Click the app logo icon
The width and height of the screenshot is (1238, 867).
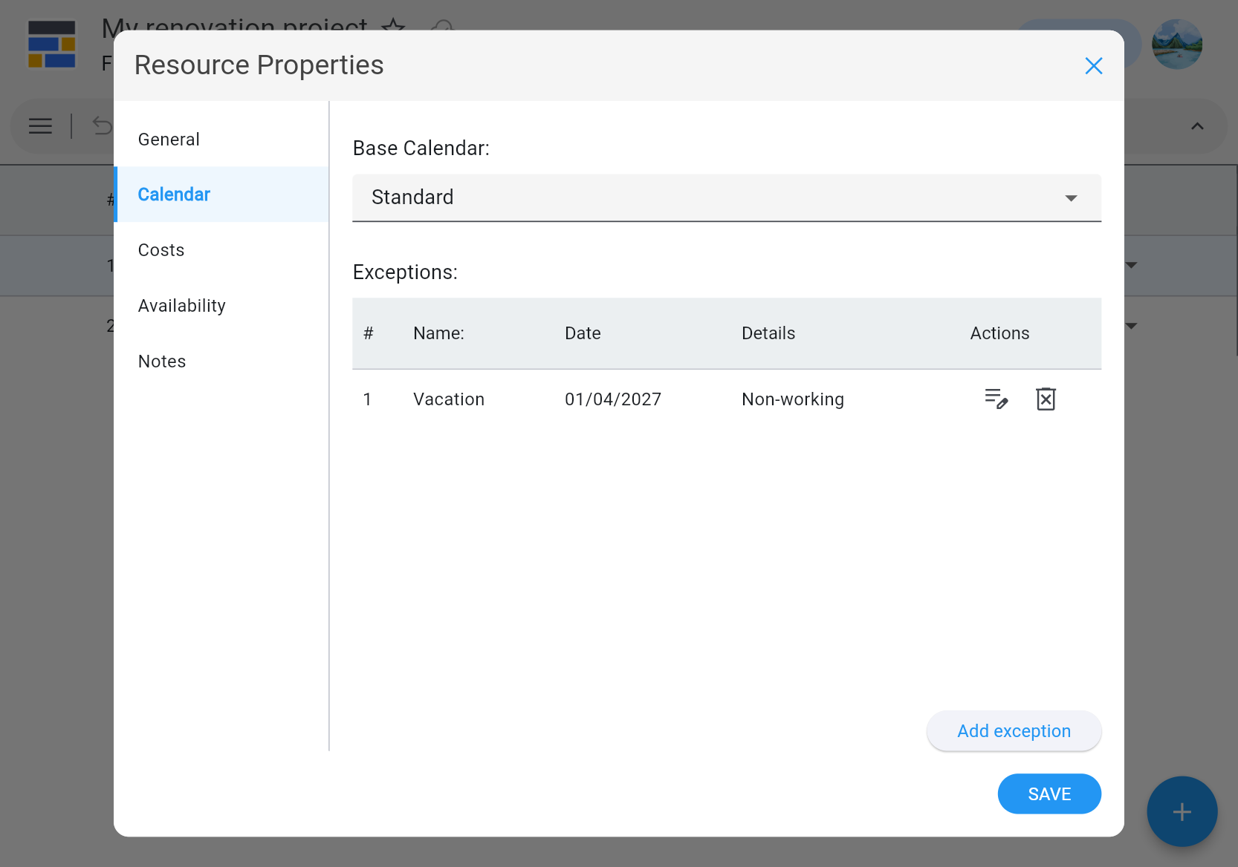51,45
